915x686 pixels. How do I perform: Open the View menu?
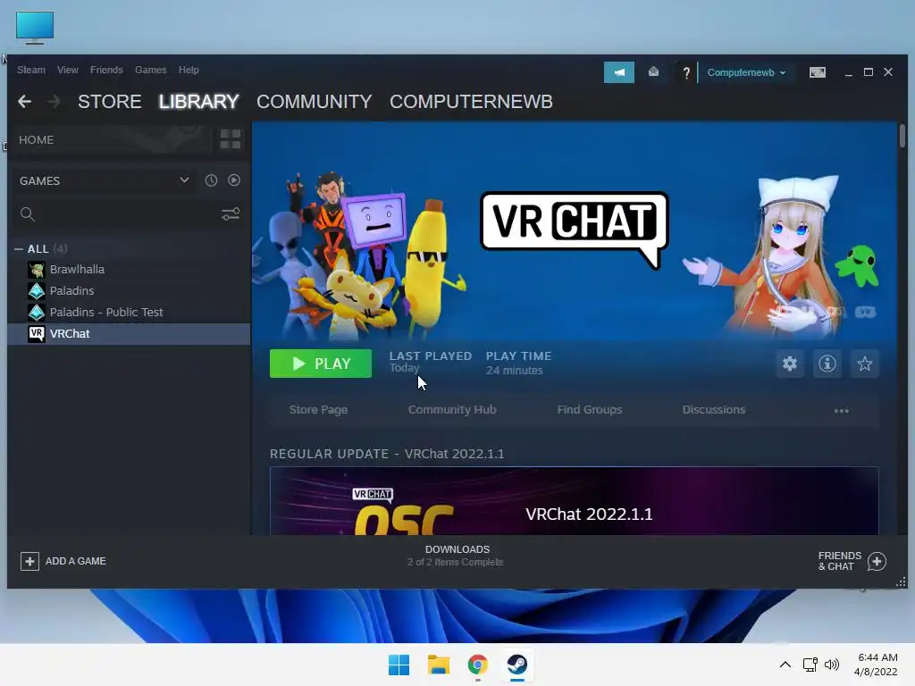coord(68,70)
